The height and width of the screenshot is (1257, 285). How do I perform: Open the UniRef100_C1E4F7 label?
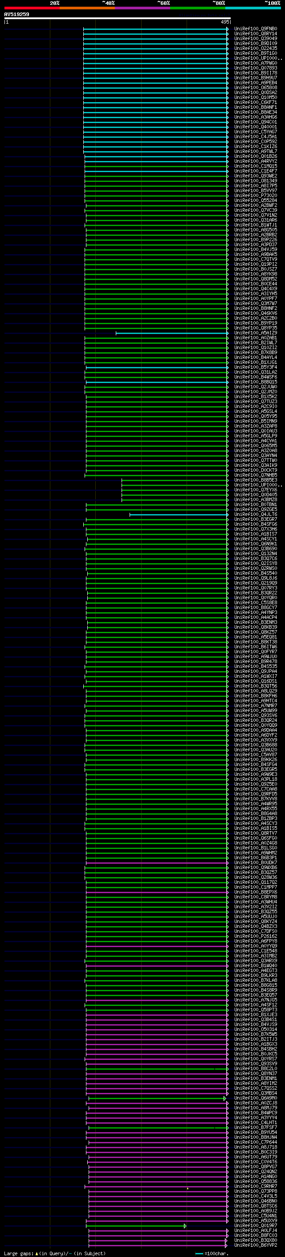click(x=256, y=171)
